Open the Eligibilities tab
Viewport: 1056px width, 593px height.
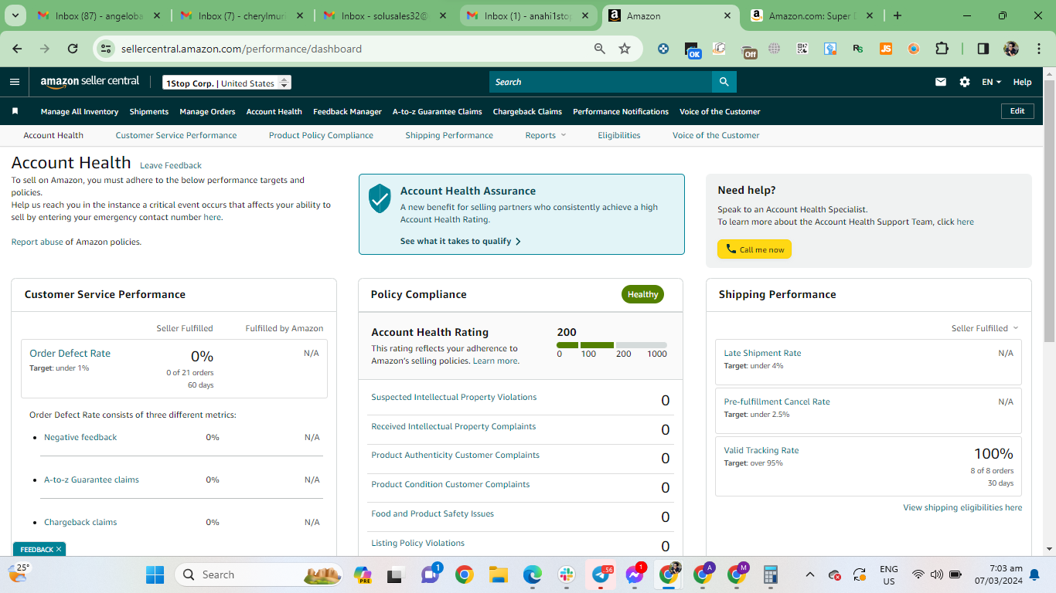[x=619, y=135]
